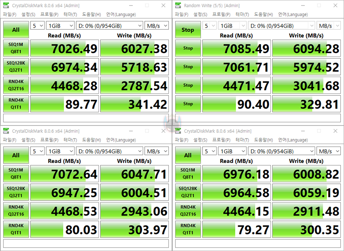The height and width of the screenshot is (251, 344).
Task: Run RND4K Q1T1 test in top-left window
Action: tap(16, 104)
